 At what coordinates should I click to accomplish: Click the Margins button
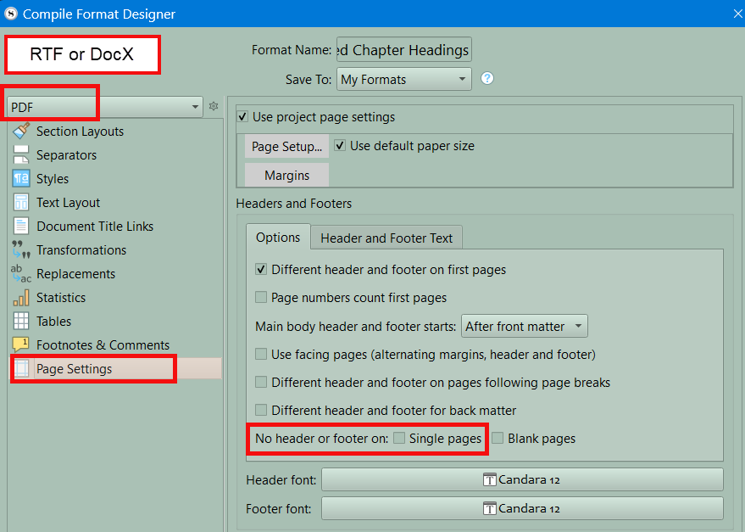click(x=286, y=176)
